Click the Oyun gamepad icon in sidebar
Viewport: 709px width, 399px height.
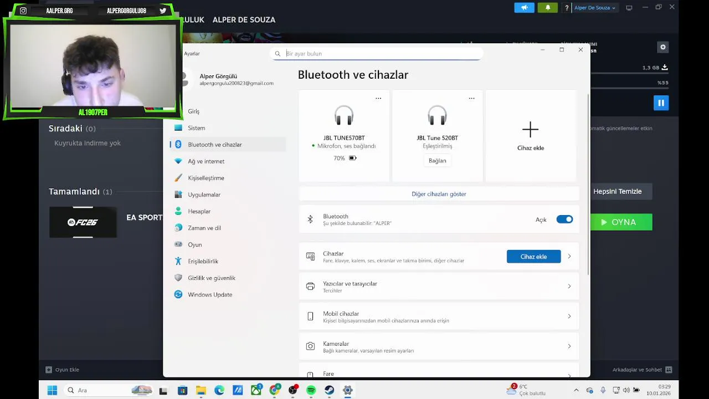coord(178,244)
